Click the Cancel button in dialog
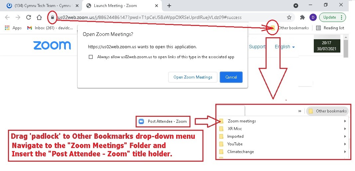Viewport: 355px width, 171px height. click(x=231, y=77)
